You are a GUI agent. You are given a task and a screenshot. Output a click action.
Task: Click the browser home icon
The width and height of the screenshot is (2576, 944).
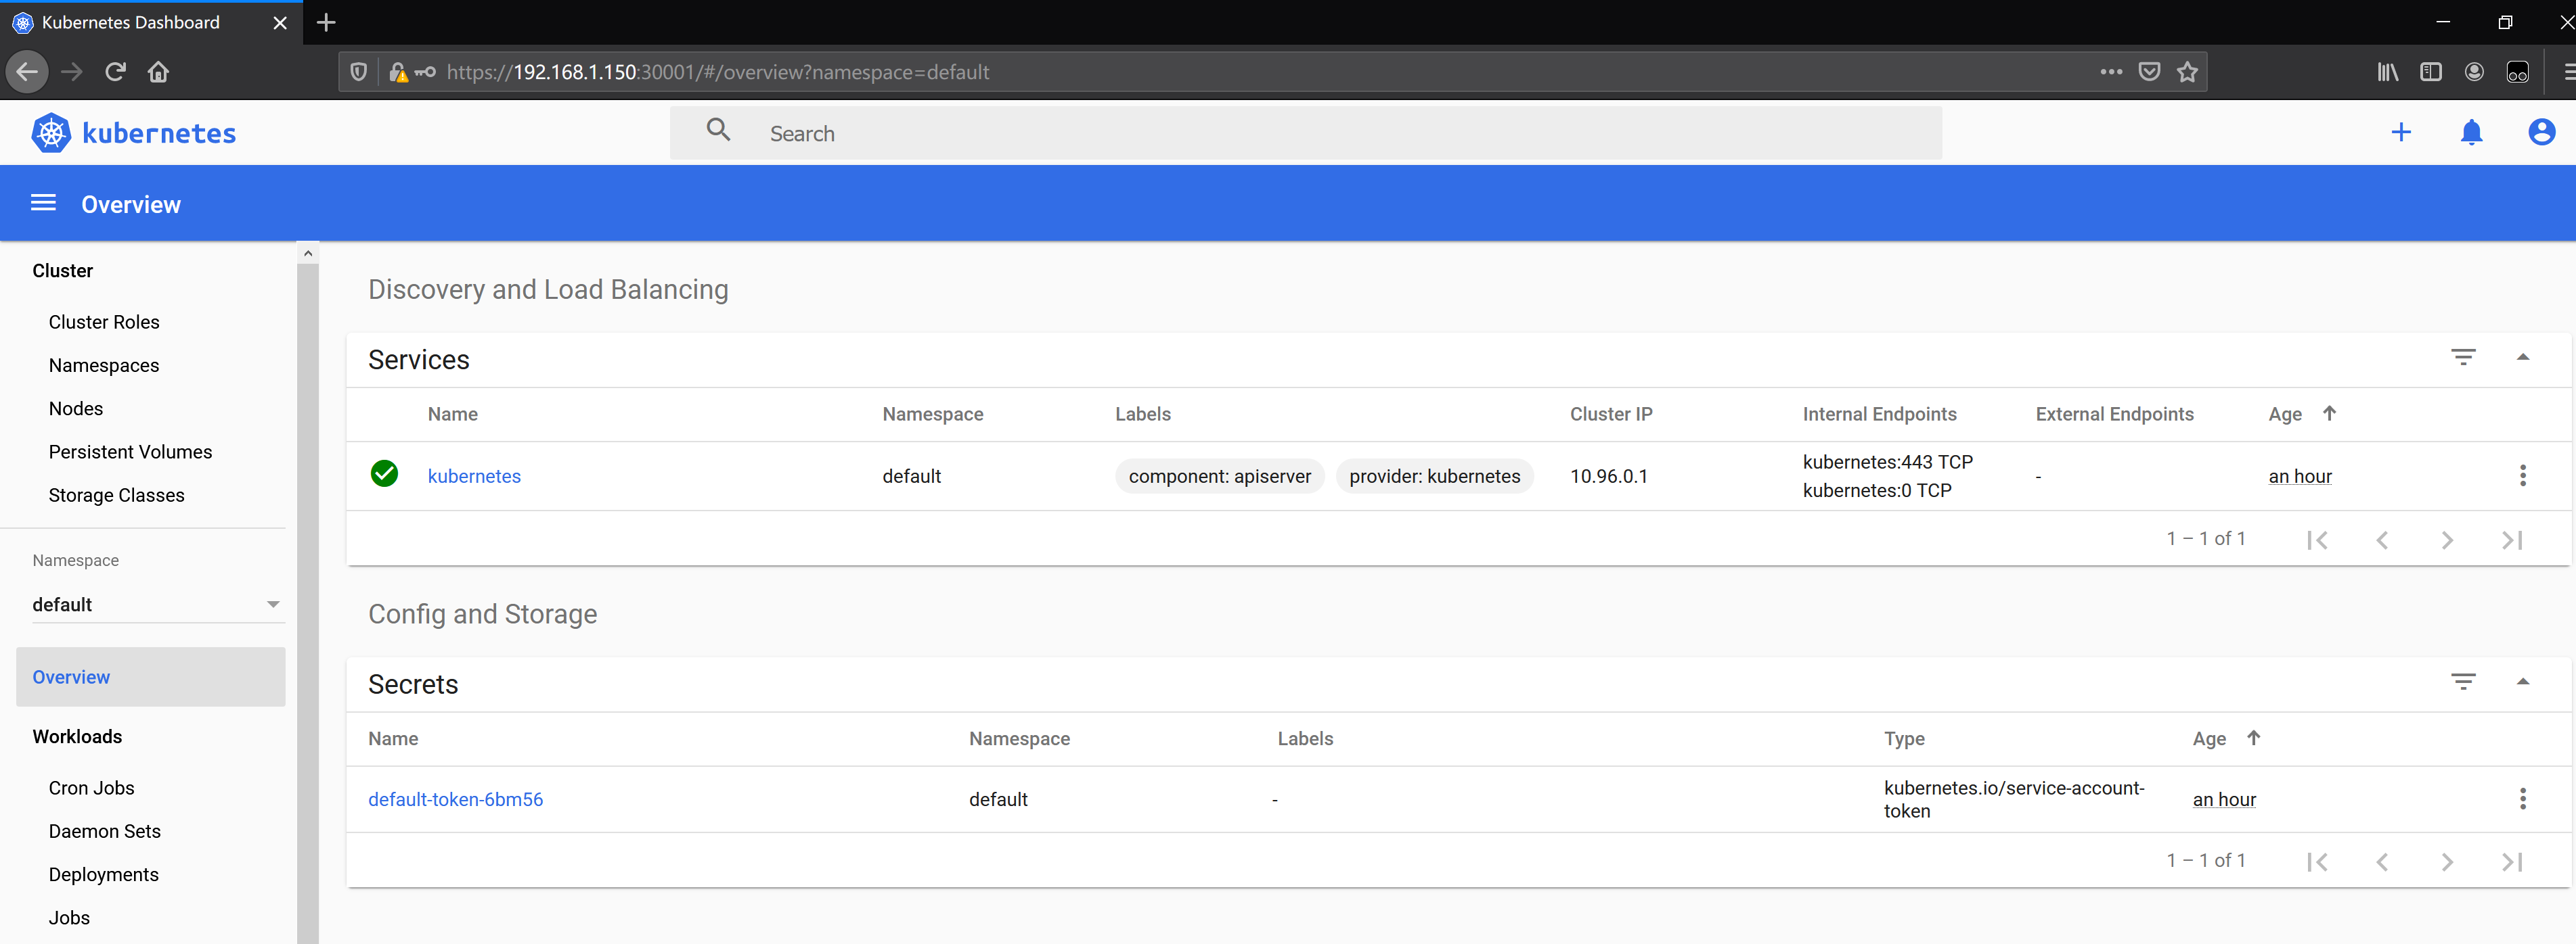coord(158,72)
